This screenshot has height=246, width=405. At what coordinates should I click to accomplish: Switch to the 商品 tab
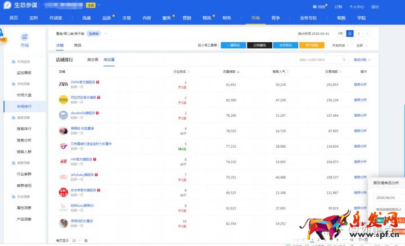tap(78, 45)
